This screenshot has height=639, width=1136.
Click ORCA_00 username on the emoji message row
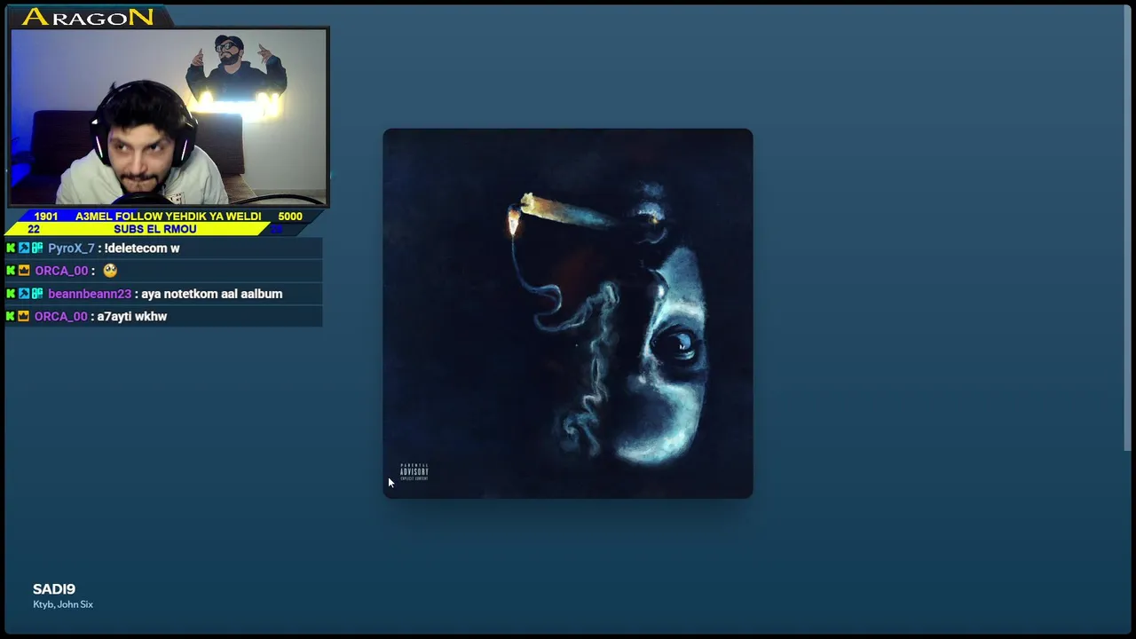[x=61, y=271]
